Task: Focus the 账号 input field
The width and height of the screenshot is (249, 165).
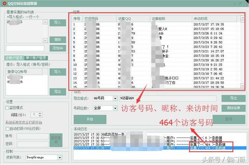Action: coord(33,136)
